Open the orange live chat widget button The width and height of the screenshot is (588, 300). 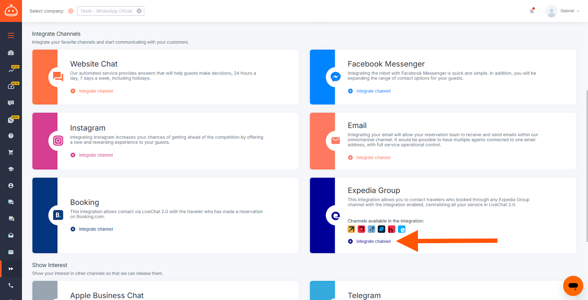coord(573,286)
